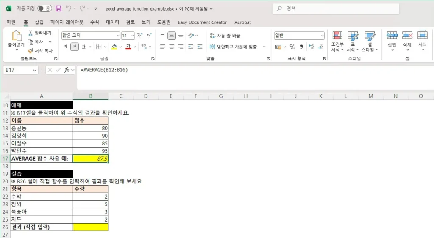Screen dimensions: 434x238
Task: Apply top vertical alignment
Action: tap(162, 35)
